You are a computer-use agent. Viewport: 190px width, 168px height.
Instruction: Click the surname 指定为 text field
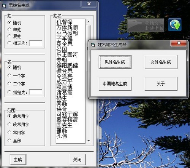pos(36,43)
